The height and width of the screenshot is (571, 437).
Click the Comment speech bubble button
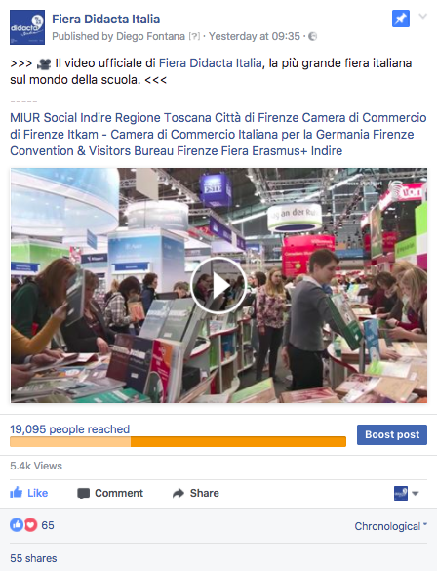coord(110,493)
